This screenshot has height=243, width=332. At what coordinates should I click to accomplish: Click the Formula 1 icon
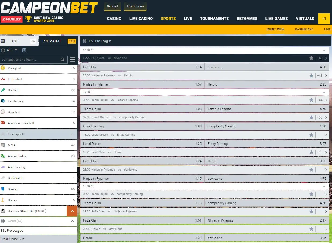[3, 79]
